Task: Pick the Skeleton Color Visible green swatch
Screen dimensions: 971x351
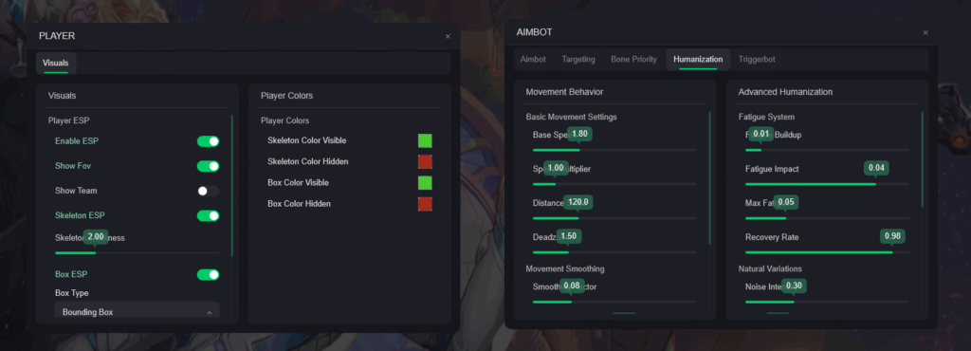Action: click(x=425, y=140)
